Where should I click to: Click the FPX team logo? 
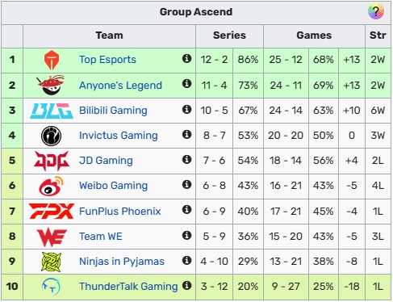(x=52, y=211)
